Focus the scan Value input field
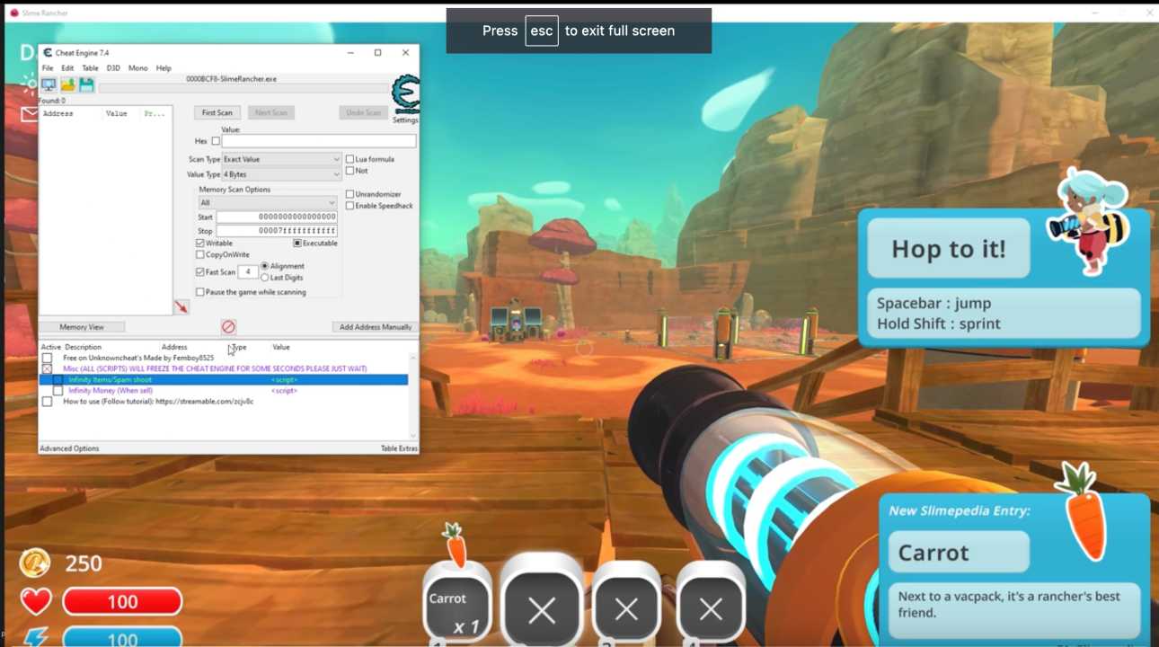The width and height of the screenshot is (1159, 647). click(x=319, y=141)
